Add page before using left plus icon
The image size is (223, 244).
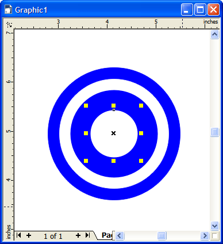(x=29, y=235)
